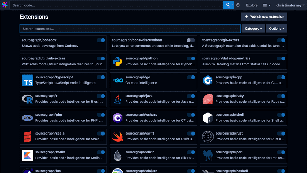307x173 pixels.
Task: Toggle the sourcegraph/perl extension switch
Action: (281, 152)
